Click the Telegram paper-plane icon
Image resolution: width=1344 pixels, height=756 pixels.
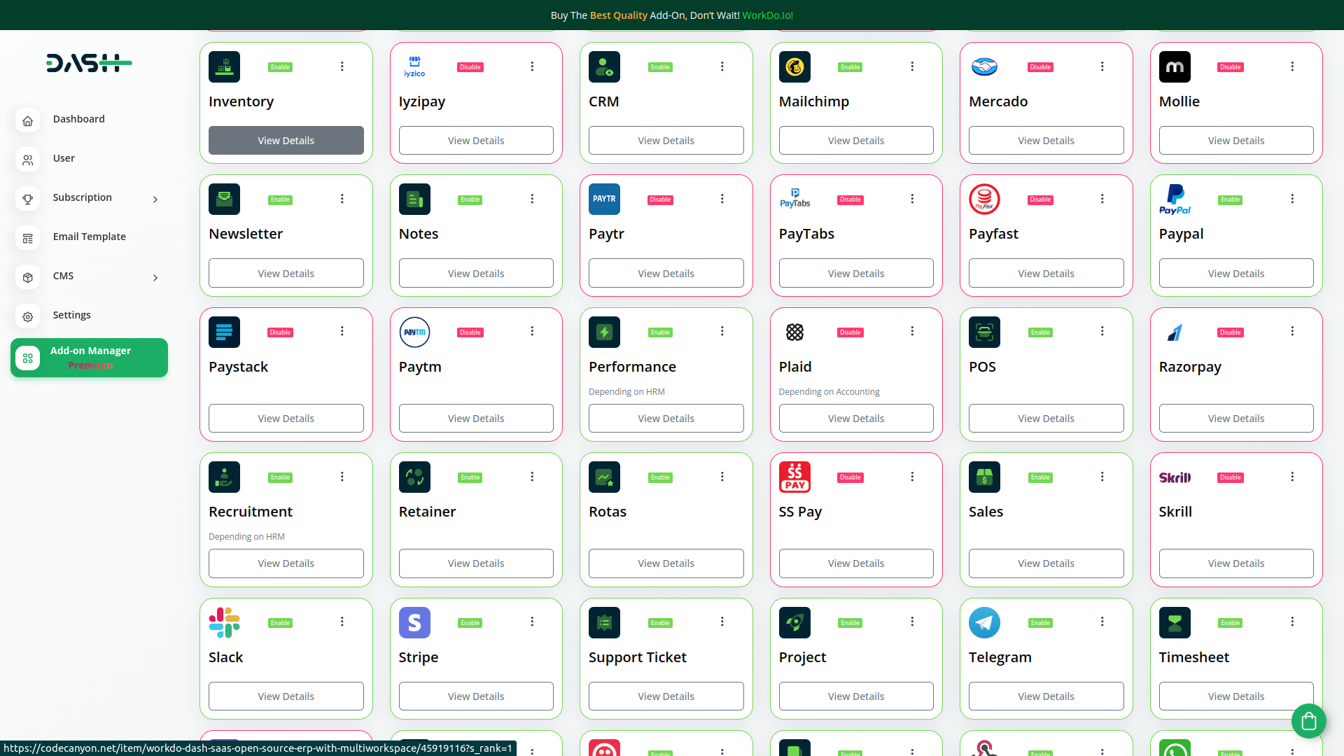pyautogui.click(x=984, y=622)
